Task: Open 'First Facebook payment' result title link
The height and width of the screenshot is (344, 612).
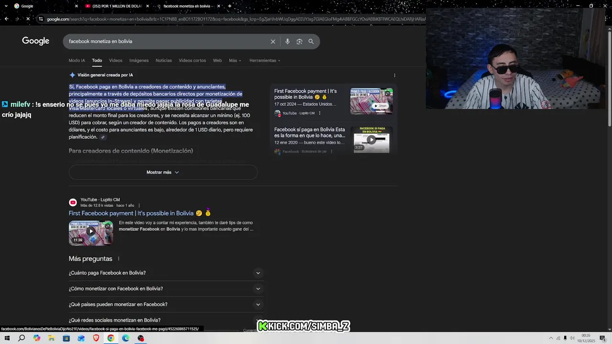Action: 140,214
